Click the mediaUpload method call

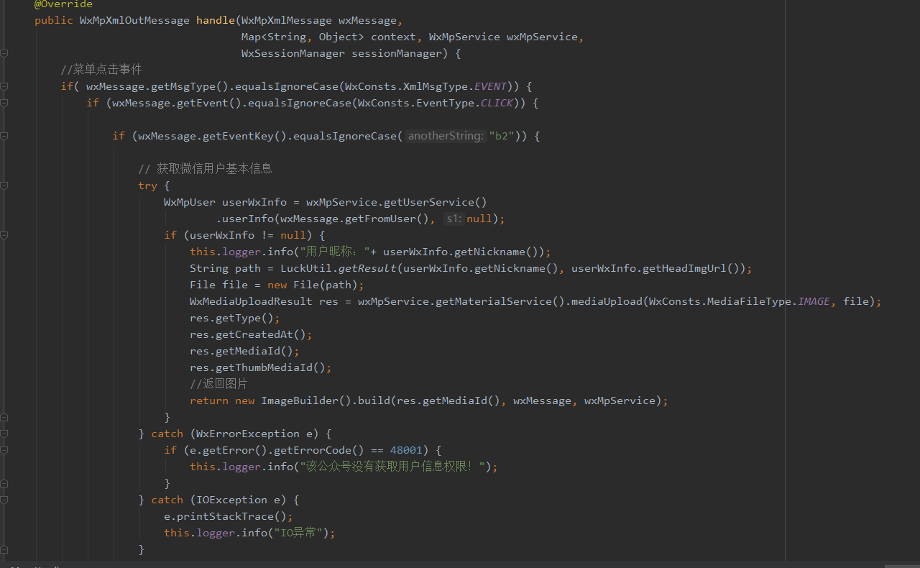[607, 301]
